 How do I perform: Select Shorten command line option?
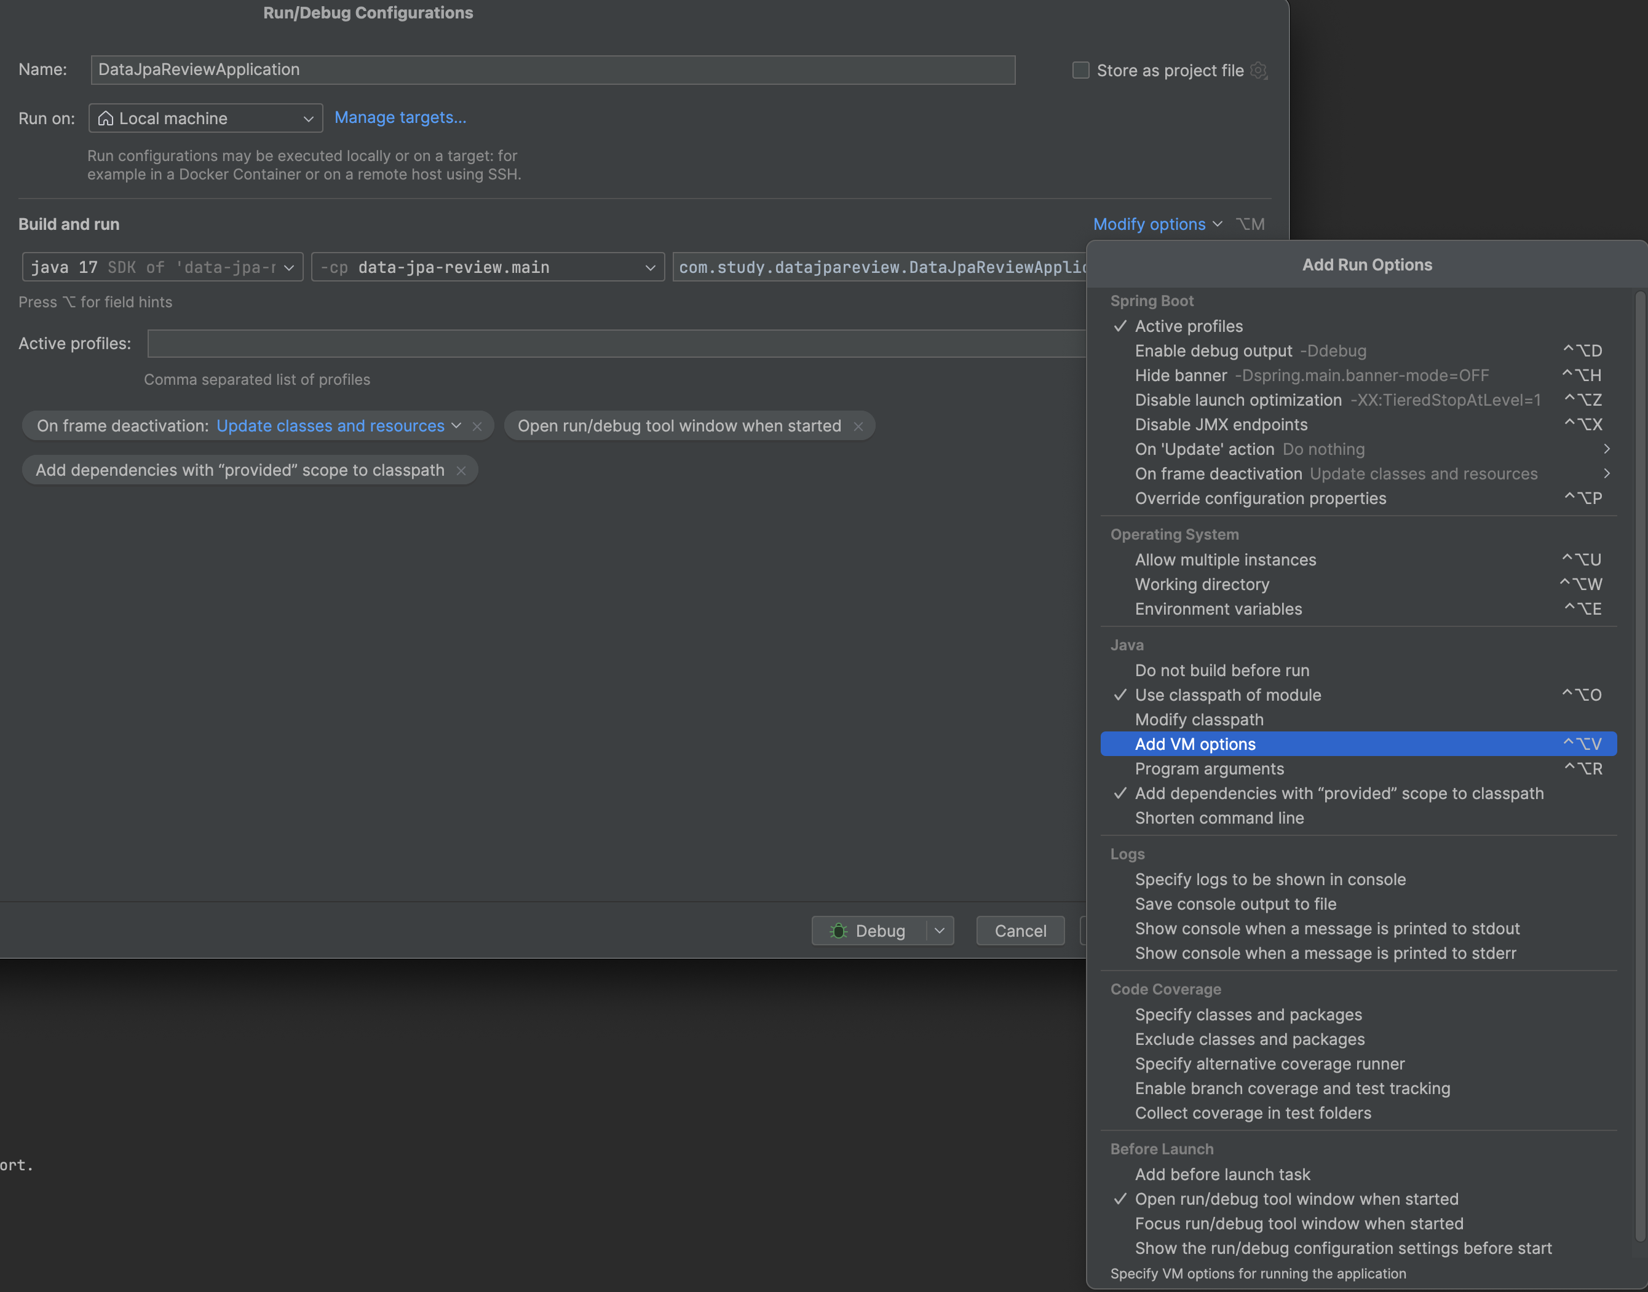click(x=1358, y=819)
